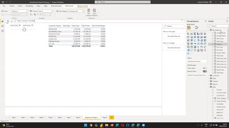This screenshot has width=229, height=128.
Task: Check the Average Sales measure checkbox
Action: pos(213,36)
